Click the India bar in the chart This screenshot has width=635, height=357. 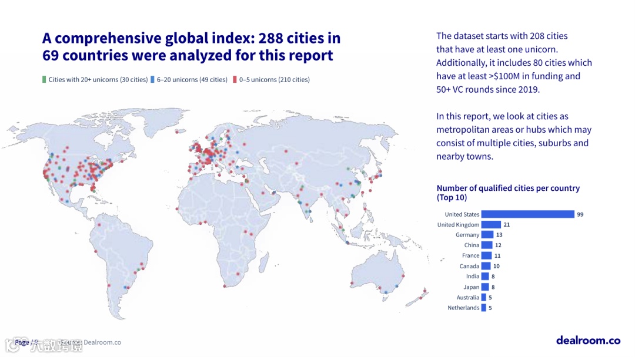(484, 277)
